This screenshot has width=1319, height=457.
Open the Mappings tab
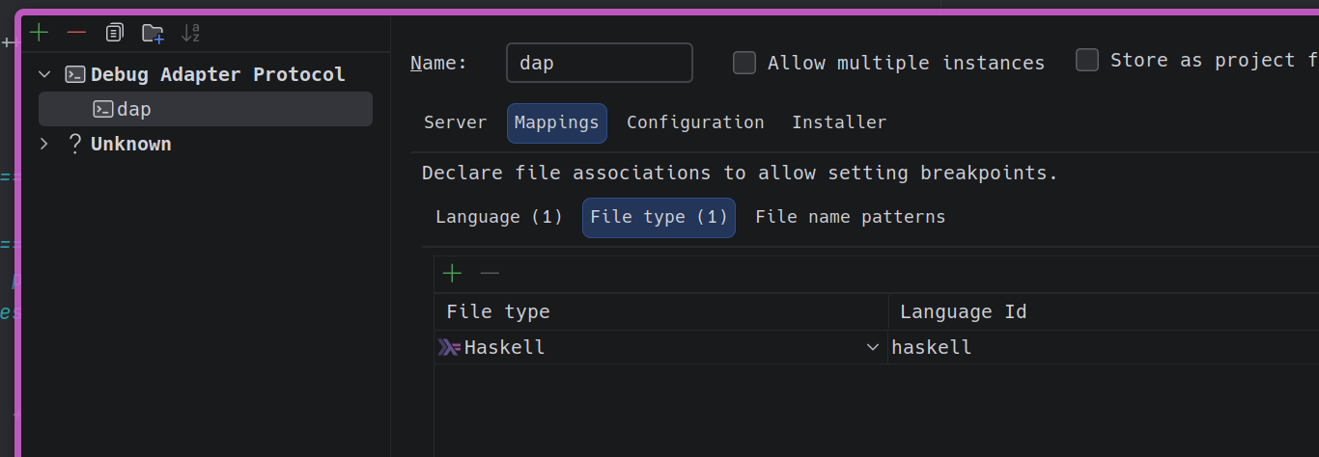557,122
